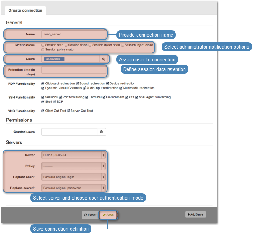Click the Save button
Viewport: 256px width, 238px height.
108,215
